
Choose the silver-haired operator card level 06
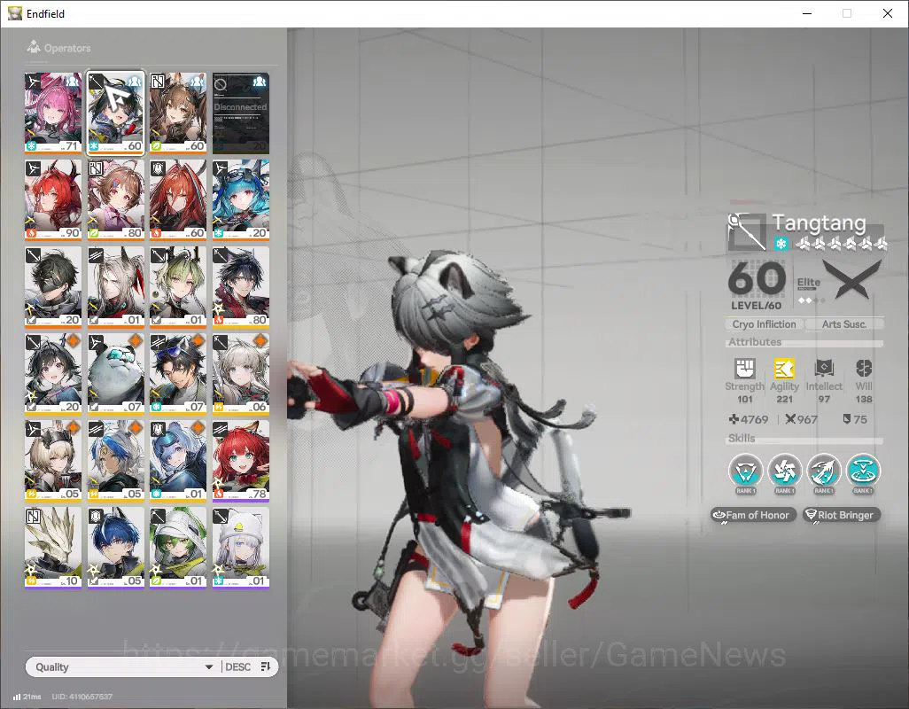coord(241,374)
